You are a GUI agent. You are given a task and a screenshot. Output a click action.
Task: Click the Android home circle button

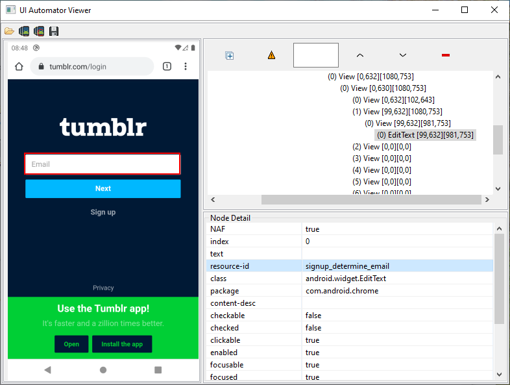(x=103, y=370)
